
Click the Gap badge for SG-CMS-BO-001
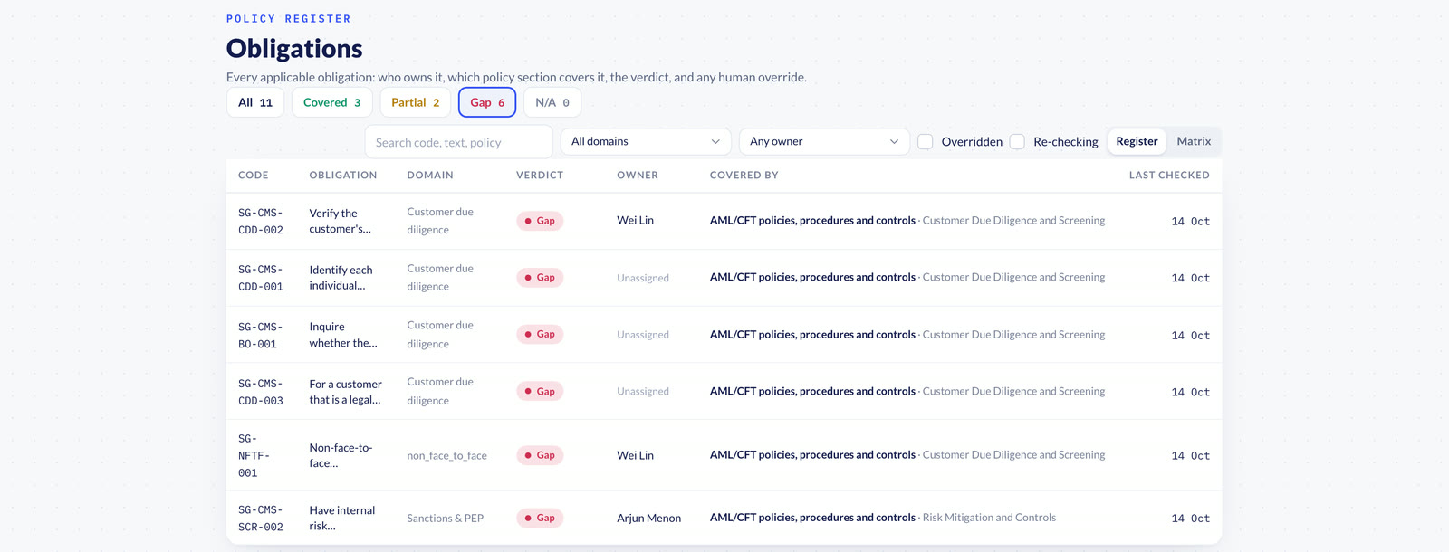point(540,335)
